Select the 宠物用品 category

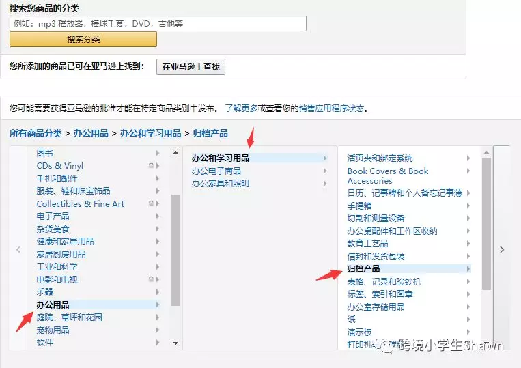point(53,330)
